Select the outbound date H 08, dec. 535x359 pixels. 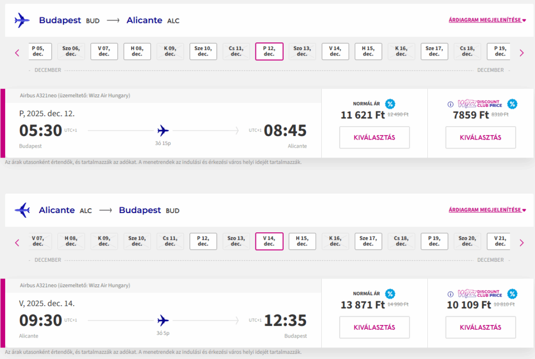click(137, 51)
